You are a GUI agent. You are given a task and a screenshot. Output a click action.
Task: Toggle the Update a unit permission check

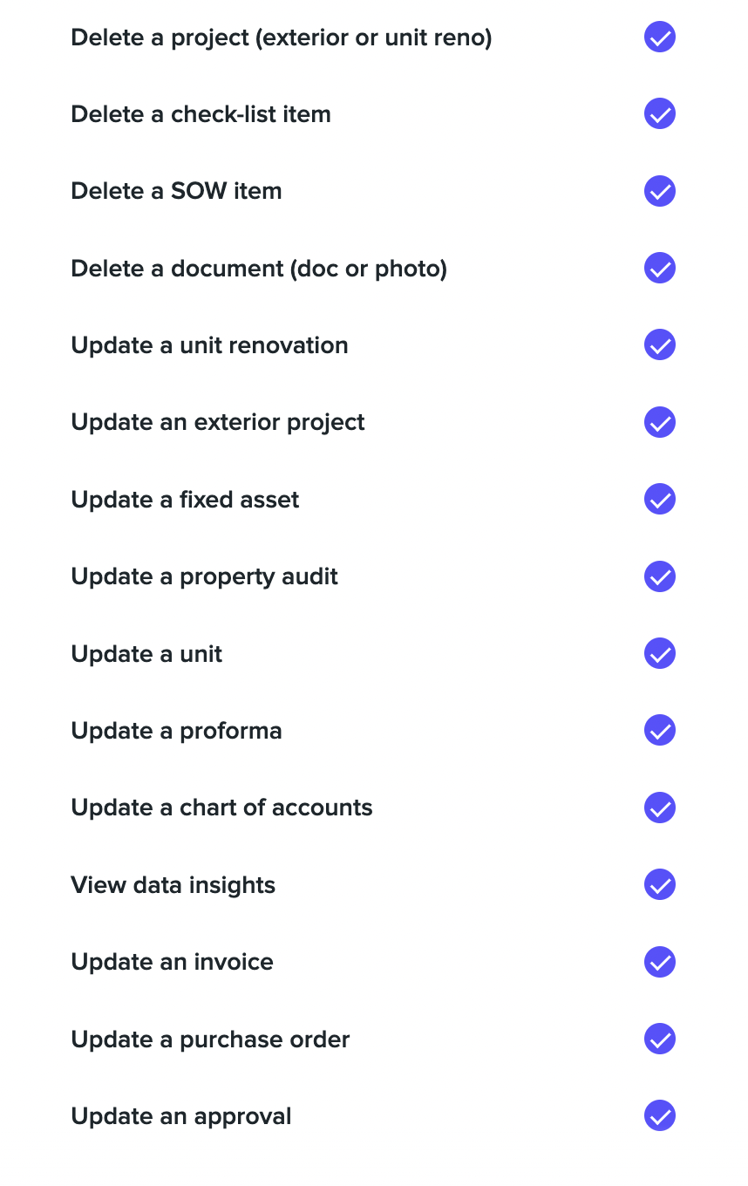[660, 653]
